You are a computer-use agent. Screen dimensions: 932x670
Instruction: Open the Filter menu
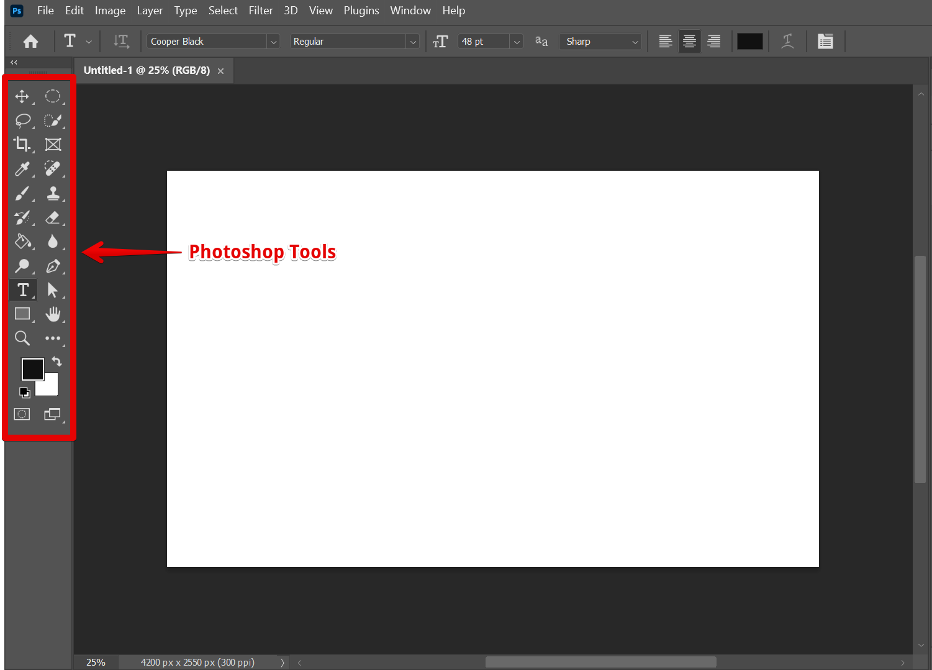pyautogui.click(x=261, y=11)
